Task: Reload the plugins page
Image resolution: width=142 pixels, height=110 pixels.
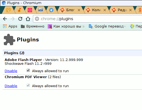Action: [x=20, y=19]
